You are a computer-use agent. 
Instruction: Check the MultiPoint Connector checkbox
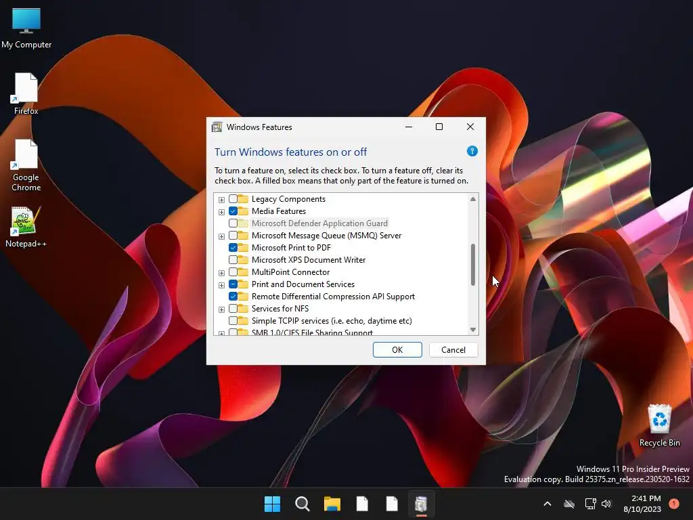(x=233, y=272)
